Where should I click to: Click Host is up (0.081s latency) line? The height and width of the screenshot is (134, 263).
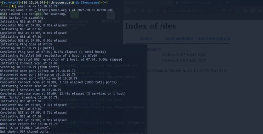click(x=25, y=128)
